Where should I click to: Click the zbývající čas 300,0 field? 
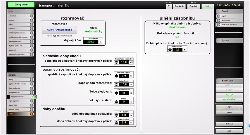click(x=91, y=42)
